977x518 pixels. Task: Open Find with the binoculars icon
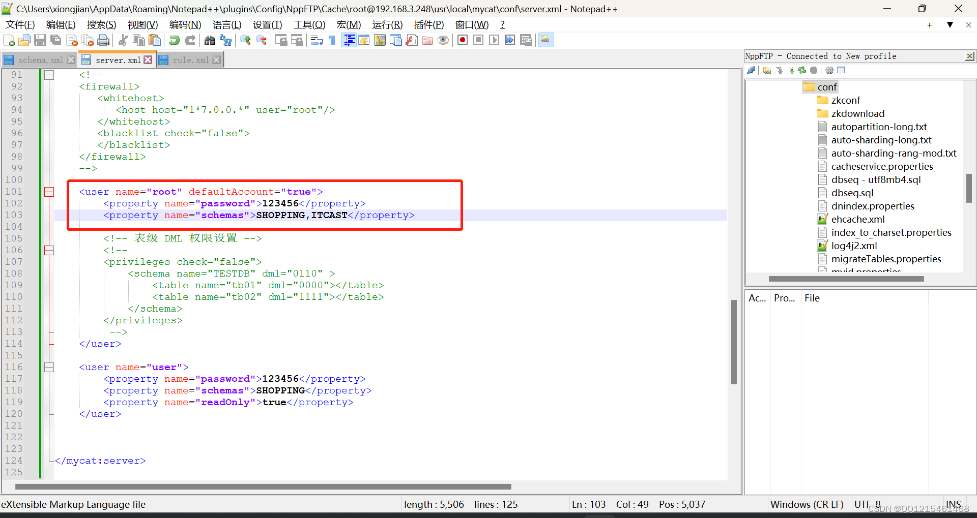pyautogui.click(x=209, y=40)
